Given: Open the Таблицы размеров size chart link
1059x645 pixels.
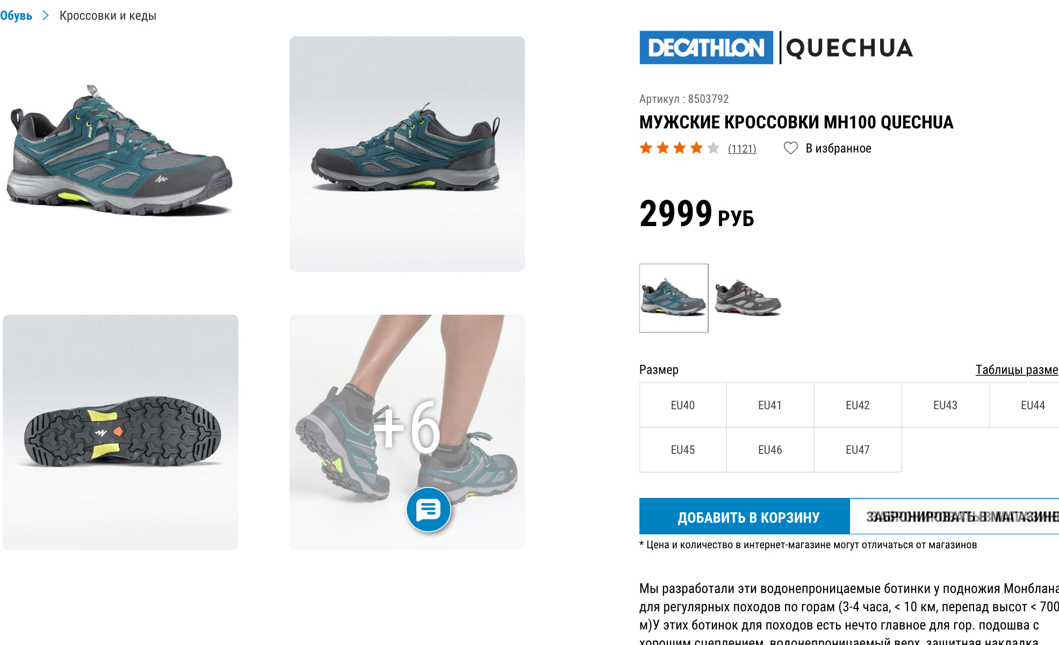Looking at the screenshot, I should 1017,369.
